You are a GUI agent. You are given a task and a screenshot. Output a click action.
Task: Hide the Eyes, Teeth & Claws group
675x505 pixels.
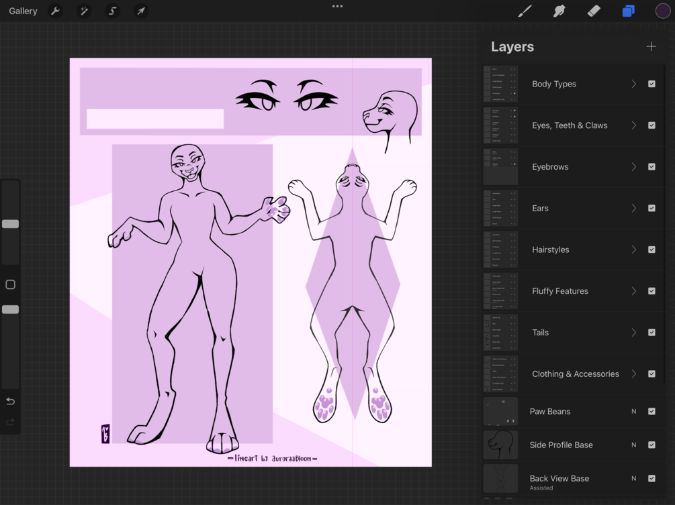[651, 125]
